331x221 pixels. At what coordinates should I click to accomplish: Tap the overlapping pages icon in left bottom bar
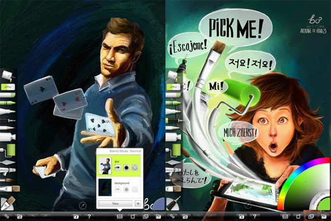click(146, 216)
